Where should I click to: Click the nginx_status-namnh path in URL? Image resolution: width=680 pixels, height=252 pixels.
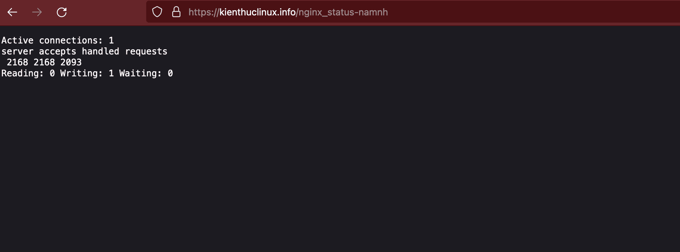[x=343, y=13]
